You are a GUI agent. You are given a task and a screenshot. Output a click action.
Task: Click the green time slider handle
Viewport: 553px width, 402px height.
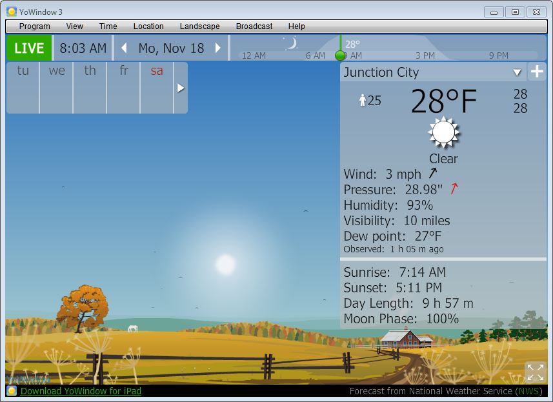click(x=340, y=55)
